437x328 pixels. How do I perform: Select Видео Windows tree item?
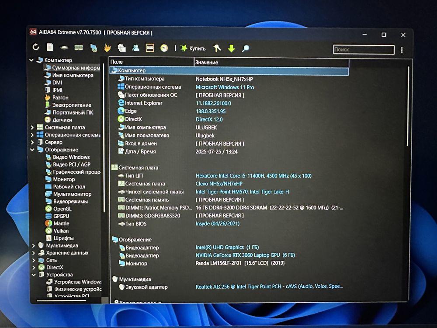(x=67, y=157)
